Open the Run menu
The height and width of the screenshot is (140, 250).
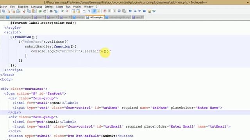tap(68, 7)
